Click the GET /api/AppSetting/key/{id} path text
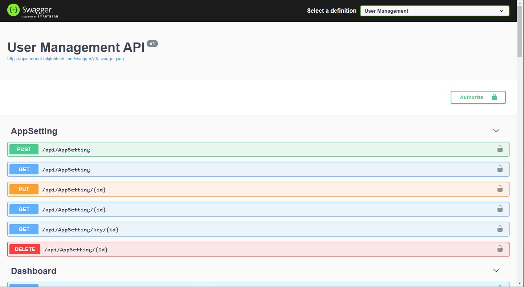This screenshot has width=524, height=287. (80, 230)
